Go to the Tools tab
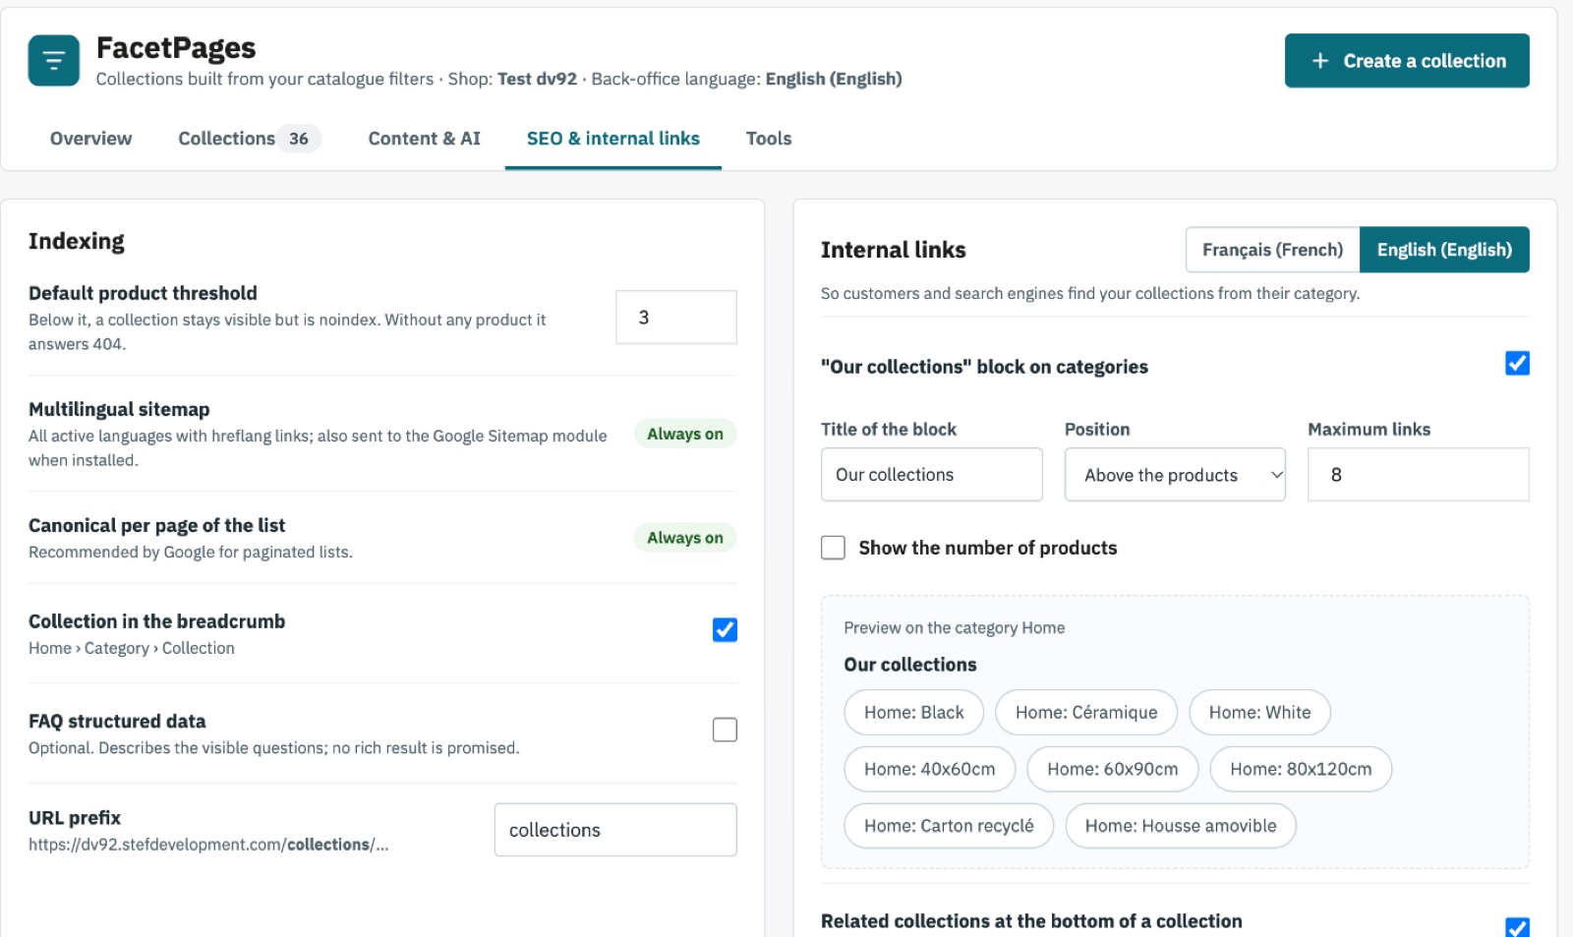 769,139
